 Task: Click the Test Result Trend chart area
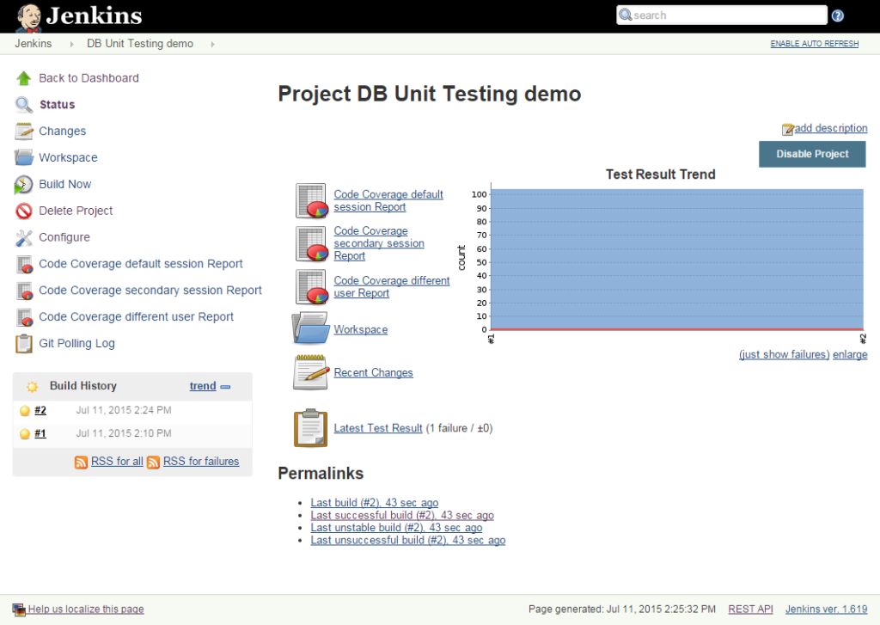coord(677,260)
